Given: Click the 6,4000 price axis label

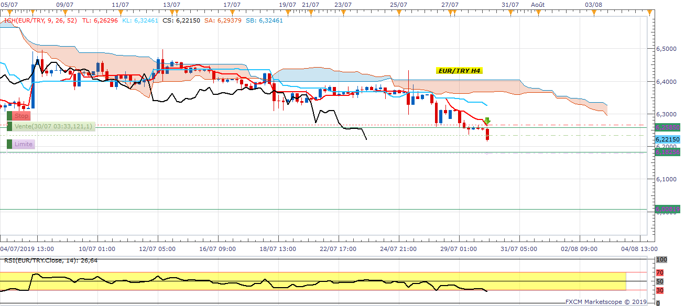Looking at the screenshot, I should click(x=666, y=81).
